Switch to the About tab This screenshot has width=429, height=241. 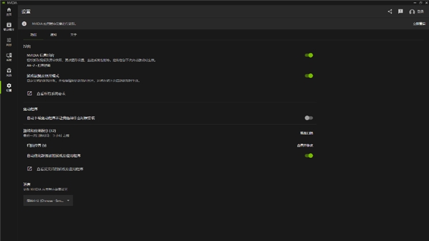tap(74, 35)
